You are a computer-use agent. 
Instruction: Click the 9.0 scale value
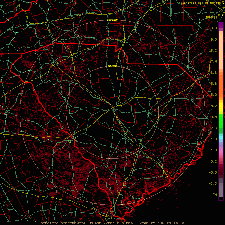pos(214,39)
